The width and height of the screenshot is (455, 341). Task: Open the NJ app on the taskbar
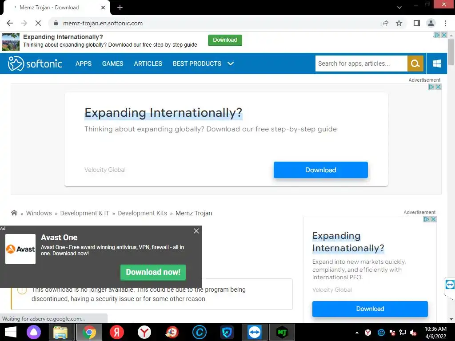tap(282, 332)
